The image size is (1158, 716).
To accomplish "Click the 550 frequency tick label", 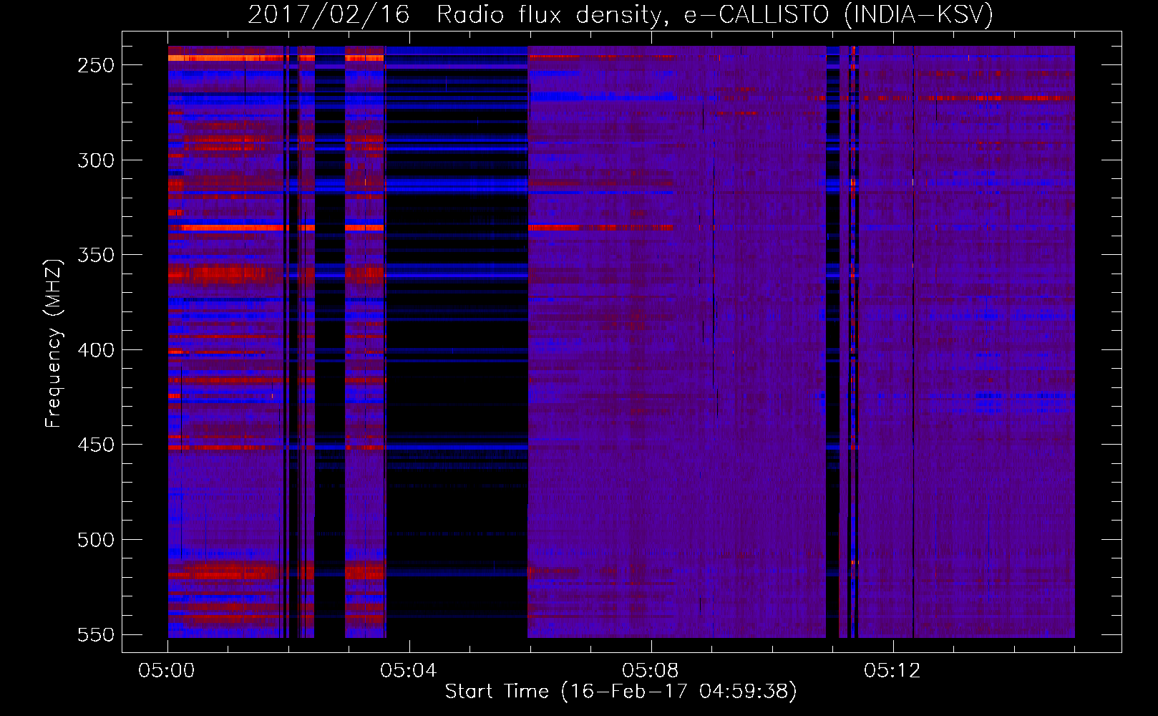I will click(96, 635).
